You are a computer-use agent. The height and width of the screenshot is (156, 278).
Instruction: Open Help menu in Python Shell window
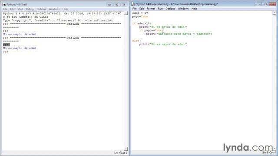[x=65, y=9]
